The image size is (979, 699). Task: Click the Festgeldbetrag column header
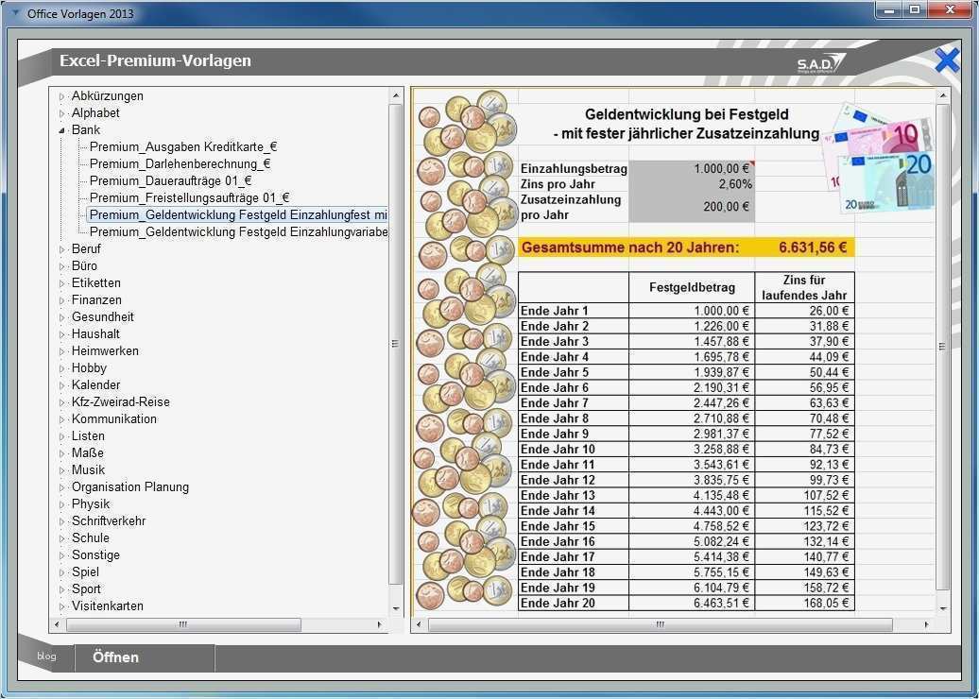[692, 288]
